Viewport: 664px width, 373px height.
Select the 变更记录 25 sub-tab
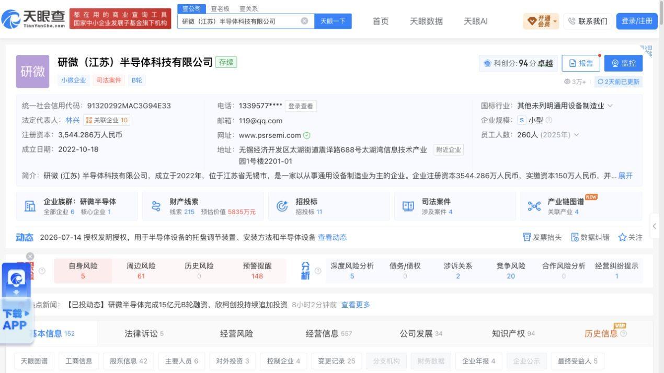click(336, 361)
